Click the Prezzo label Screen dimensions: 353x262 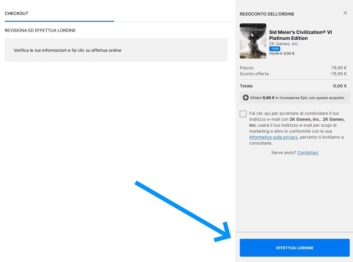(247, 68)
